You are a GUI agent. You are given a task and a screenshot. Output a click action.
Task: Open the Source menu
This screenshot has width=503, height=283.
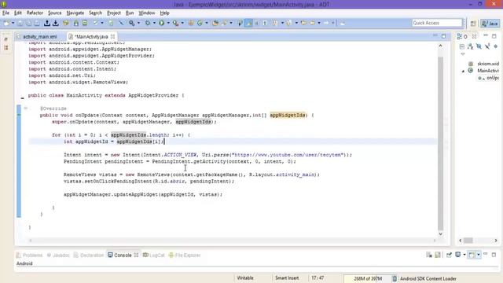pos(54,13)
